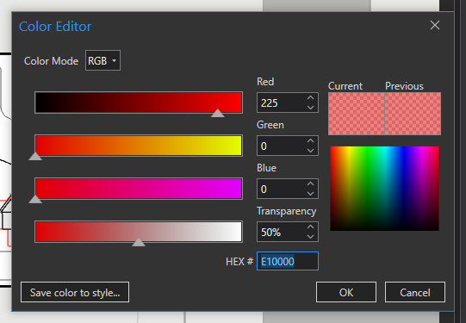466x323 pixels.
Task: Increase the Red value with up arrow
Action: point(311,97)
